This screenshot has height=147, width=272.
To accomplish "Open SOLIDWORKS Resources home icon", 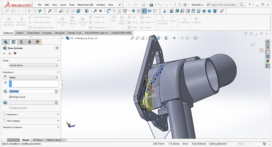I will 268,42.
